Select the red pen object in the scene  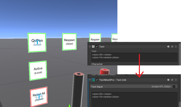click(x=105, y=71)
